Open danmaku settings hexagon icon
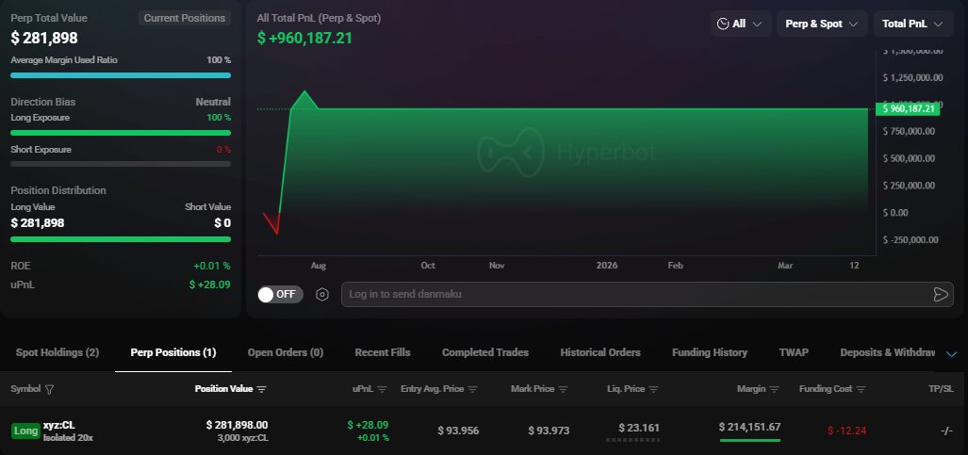This screenshot has width=968, height=455. tap(322, 294)
